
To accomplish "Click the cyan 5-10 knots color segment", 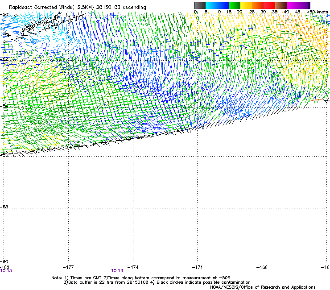I will point(211,5).
